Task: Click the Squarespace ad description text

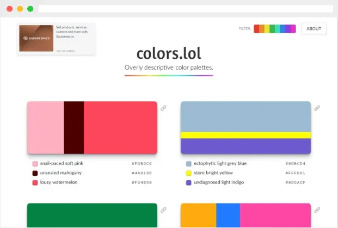Action: 72,32
